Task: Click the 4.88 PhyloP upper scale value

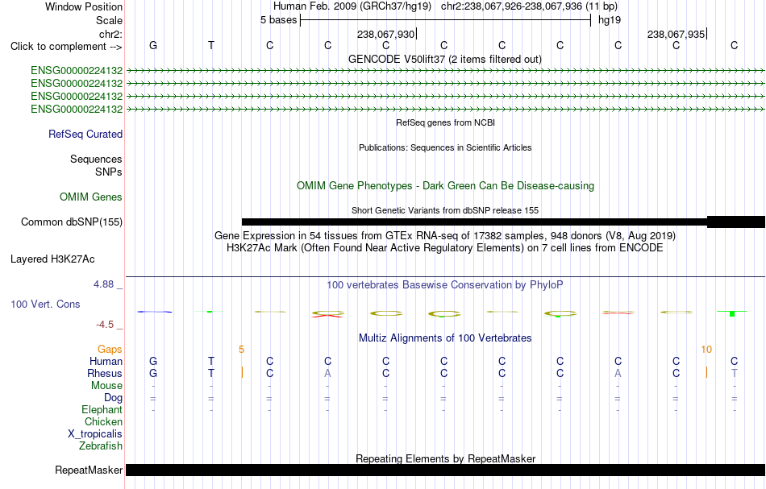Action: coord(103,284)
